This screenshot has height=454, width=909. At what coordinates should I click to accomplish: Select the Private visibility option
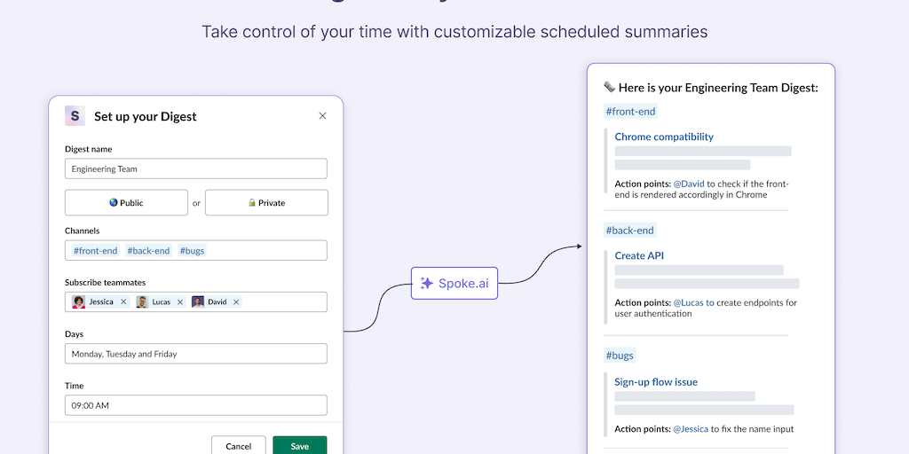pos(266,203)
